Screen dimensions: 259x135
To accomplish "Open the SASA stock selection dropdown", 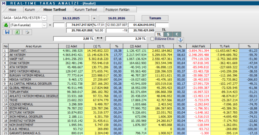I will [x=45, y=18].
